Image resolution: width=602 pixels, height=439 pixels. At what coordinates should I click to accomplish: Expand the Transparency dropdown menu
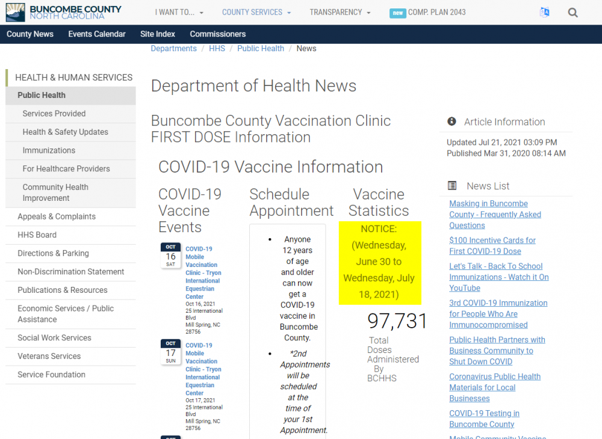tap(340, 12)
